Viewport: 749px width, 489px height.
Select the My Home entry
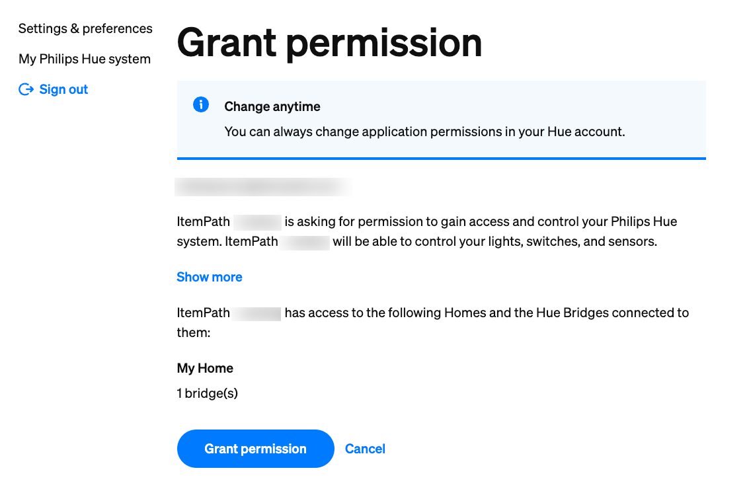(205, 368)
